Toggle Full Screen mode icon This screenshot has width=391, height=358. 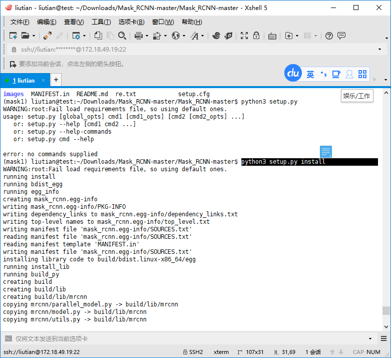click(x=244, y=36)
